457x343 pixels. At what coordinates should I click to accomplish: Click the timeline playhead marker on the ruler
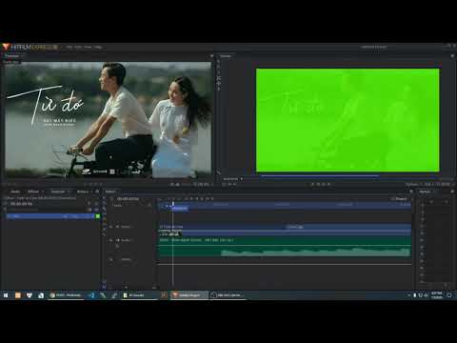tap(173, 203)
